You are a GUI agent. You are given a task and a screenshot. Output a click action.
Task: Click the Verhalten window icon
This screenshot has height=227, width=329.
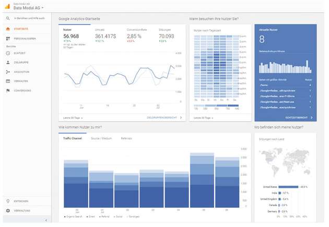click(8, 81)
